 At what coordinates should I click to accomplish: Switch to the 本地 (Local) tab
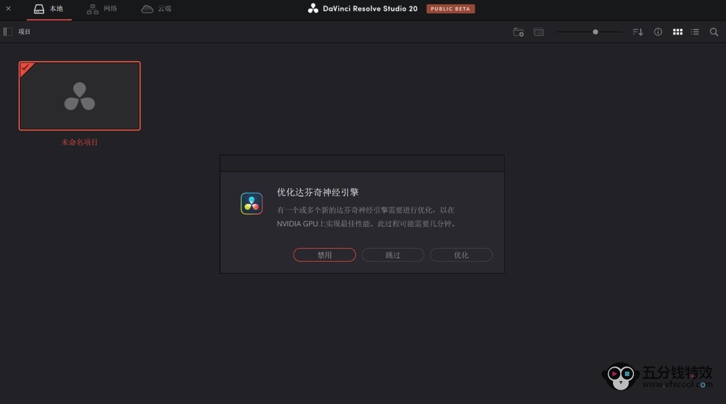click(x=48, y=9)
